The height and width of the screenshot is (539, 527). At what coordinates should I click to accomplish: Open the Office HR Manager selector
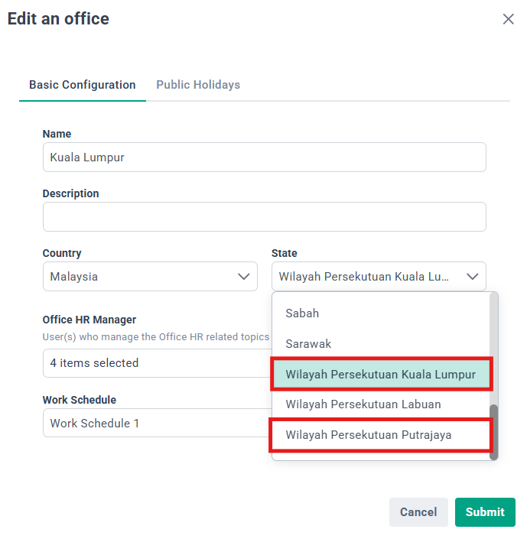(153, 363)
